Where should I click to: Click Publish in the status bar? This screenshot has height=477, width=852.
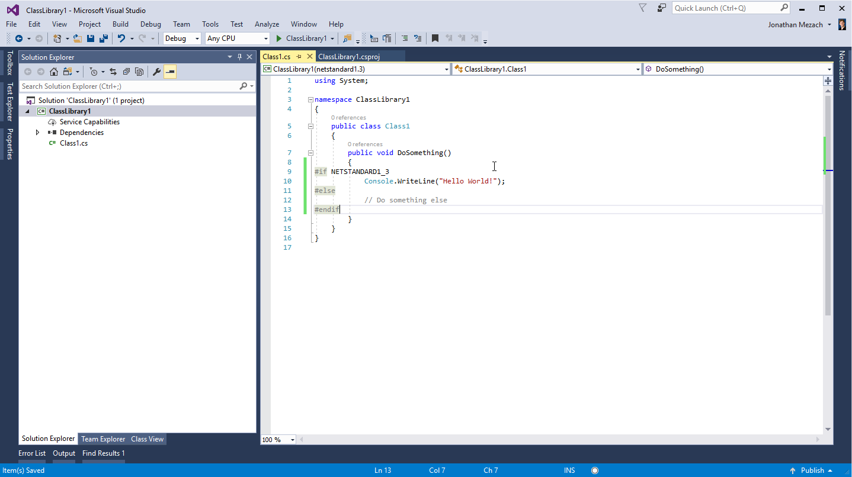click(x=812, y=470)
